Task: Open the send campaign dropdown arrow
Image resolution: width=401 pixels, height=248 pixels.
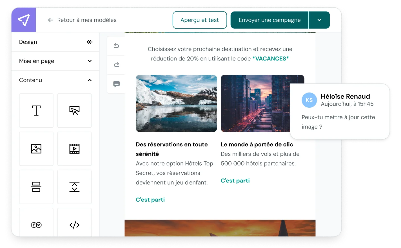Action: pos(319,20)
